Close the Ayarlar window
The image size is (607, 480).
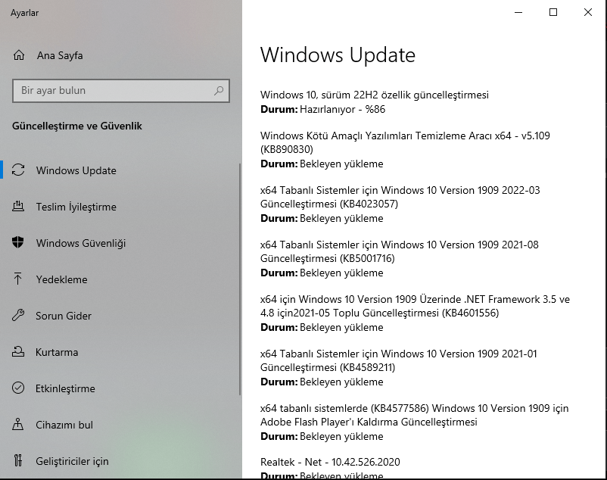[587, 12]
